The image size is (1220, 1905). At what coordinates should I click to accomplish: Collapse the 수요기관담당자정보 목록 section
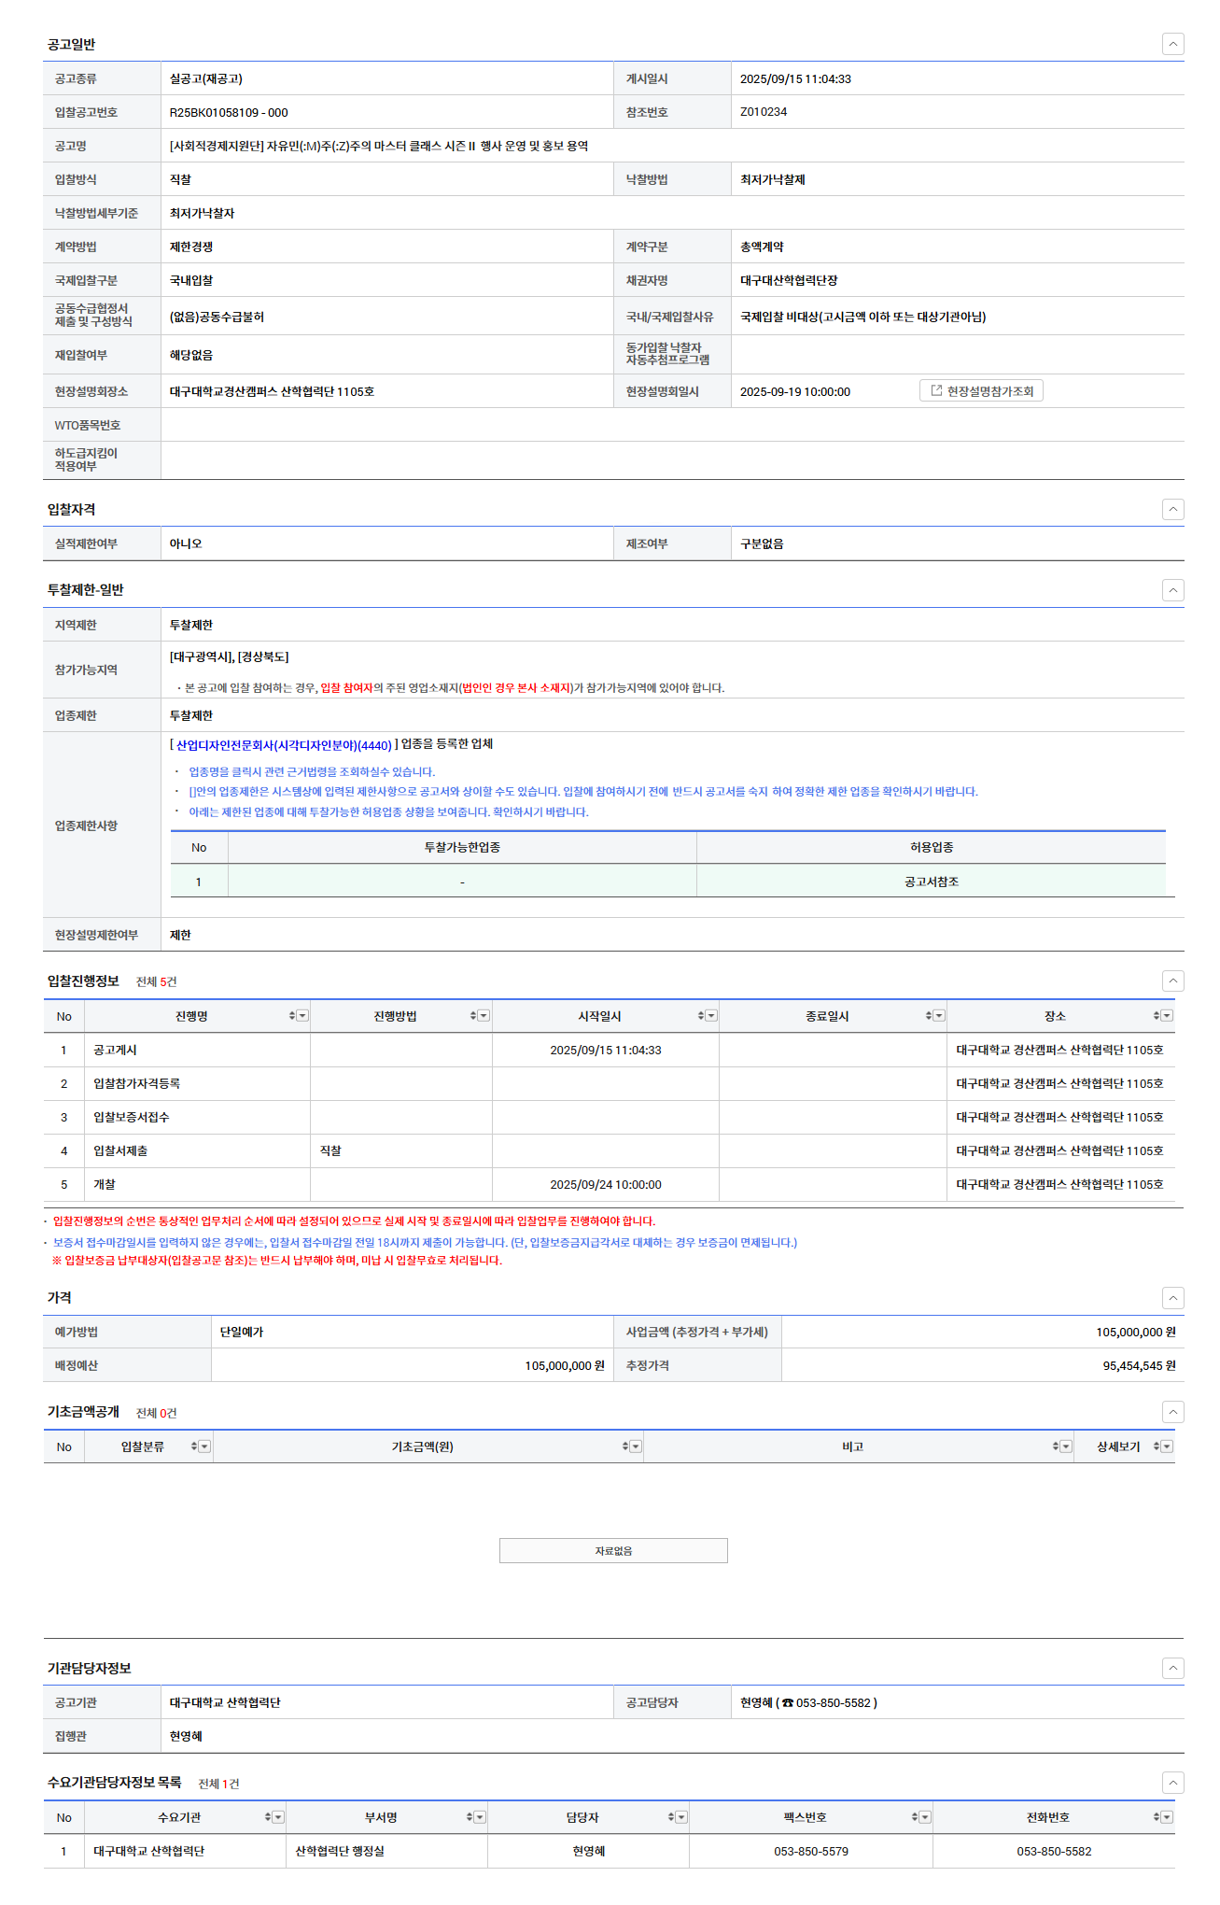coord(1173,1783)
